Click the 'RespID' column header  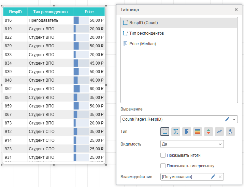[x=15, y=12]
